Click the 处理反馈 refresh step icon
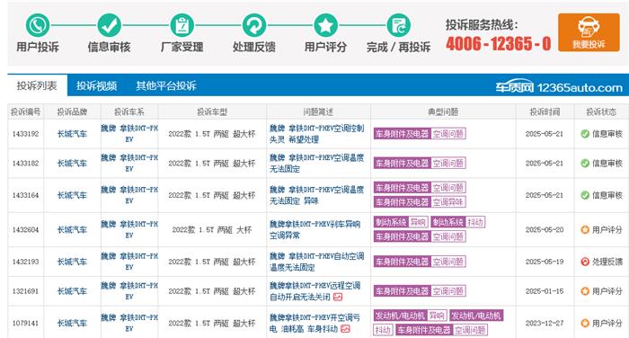This screenshot has height=338, width=629. [254, 25]
